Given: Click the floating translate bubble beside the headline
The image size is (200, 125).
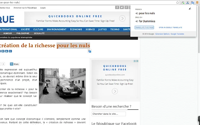Looking at the screenshot, I should click(x=89, y=51).
